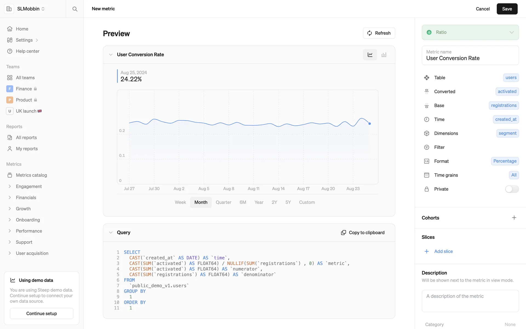The height and width of the screenshot is (329, 526).
Task: Click the Add slice link
Action: click(x=443, y=251)
